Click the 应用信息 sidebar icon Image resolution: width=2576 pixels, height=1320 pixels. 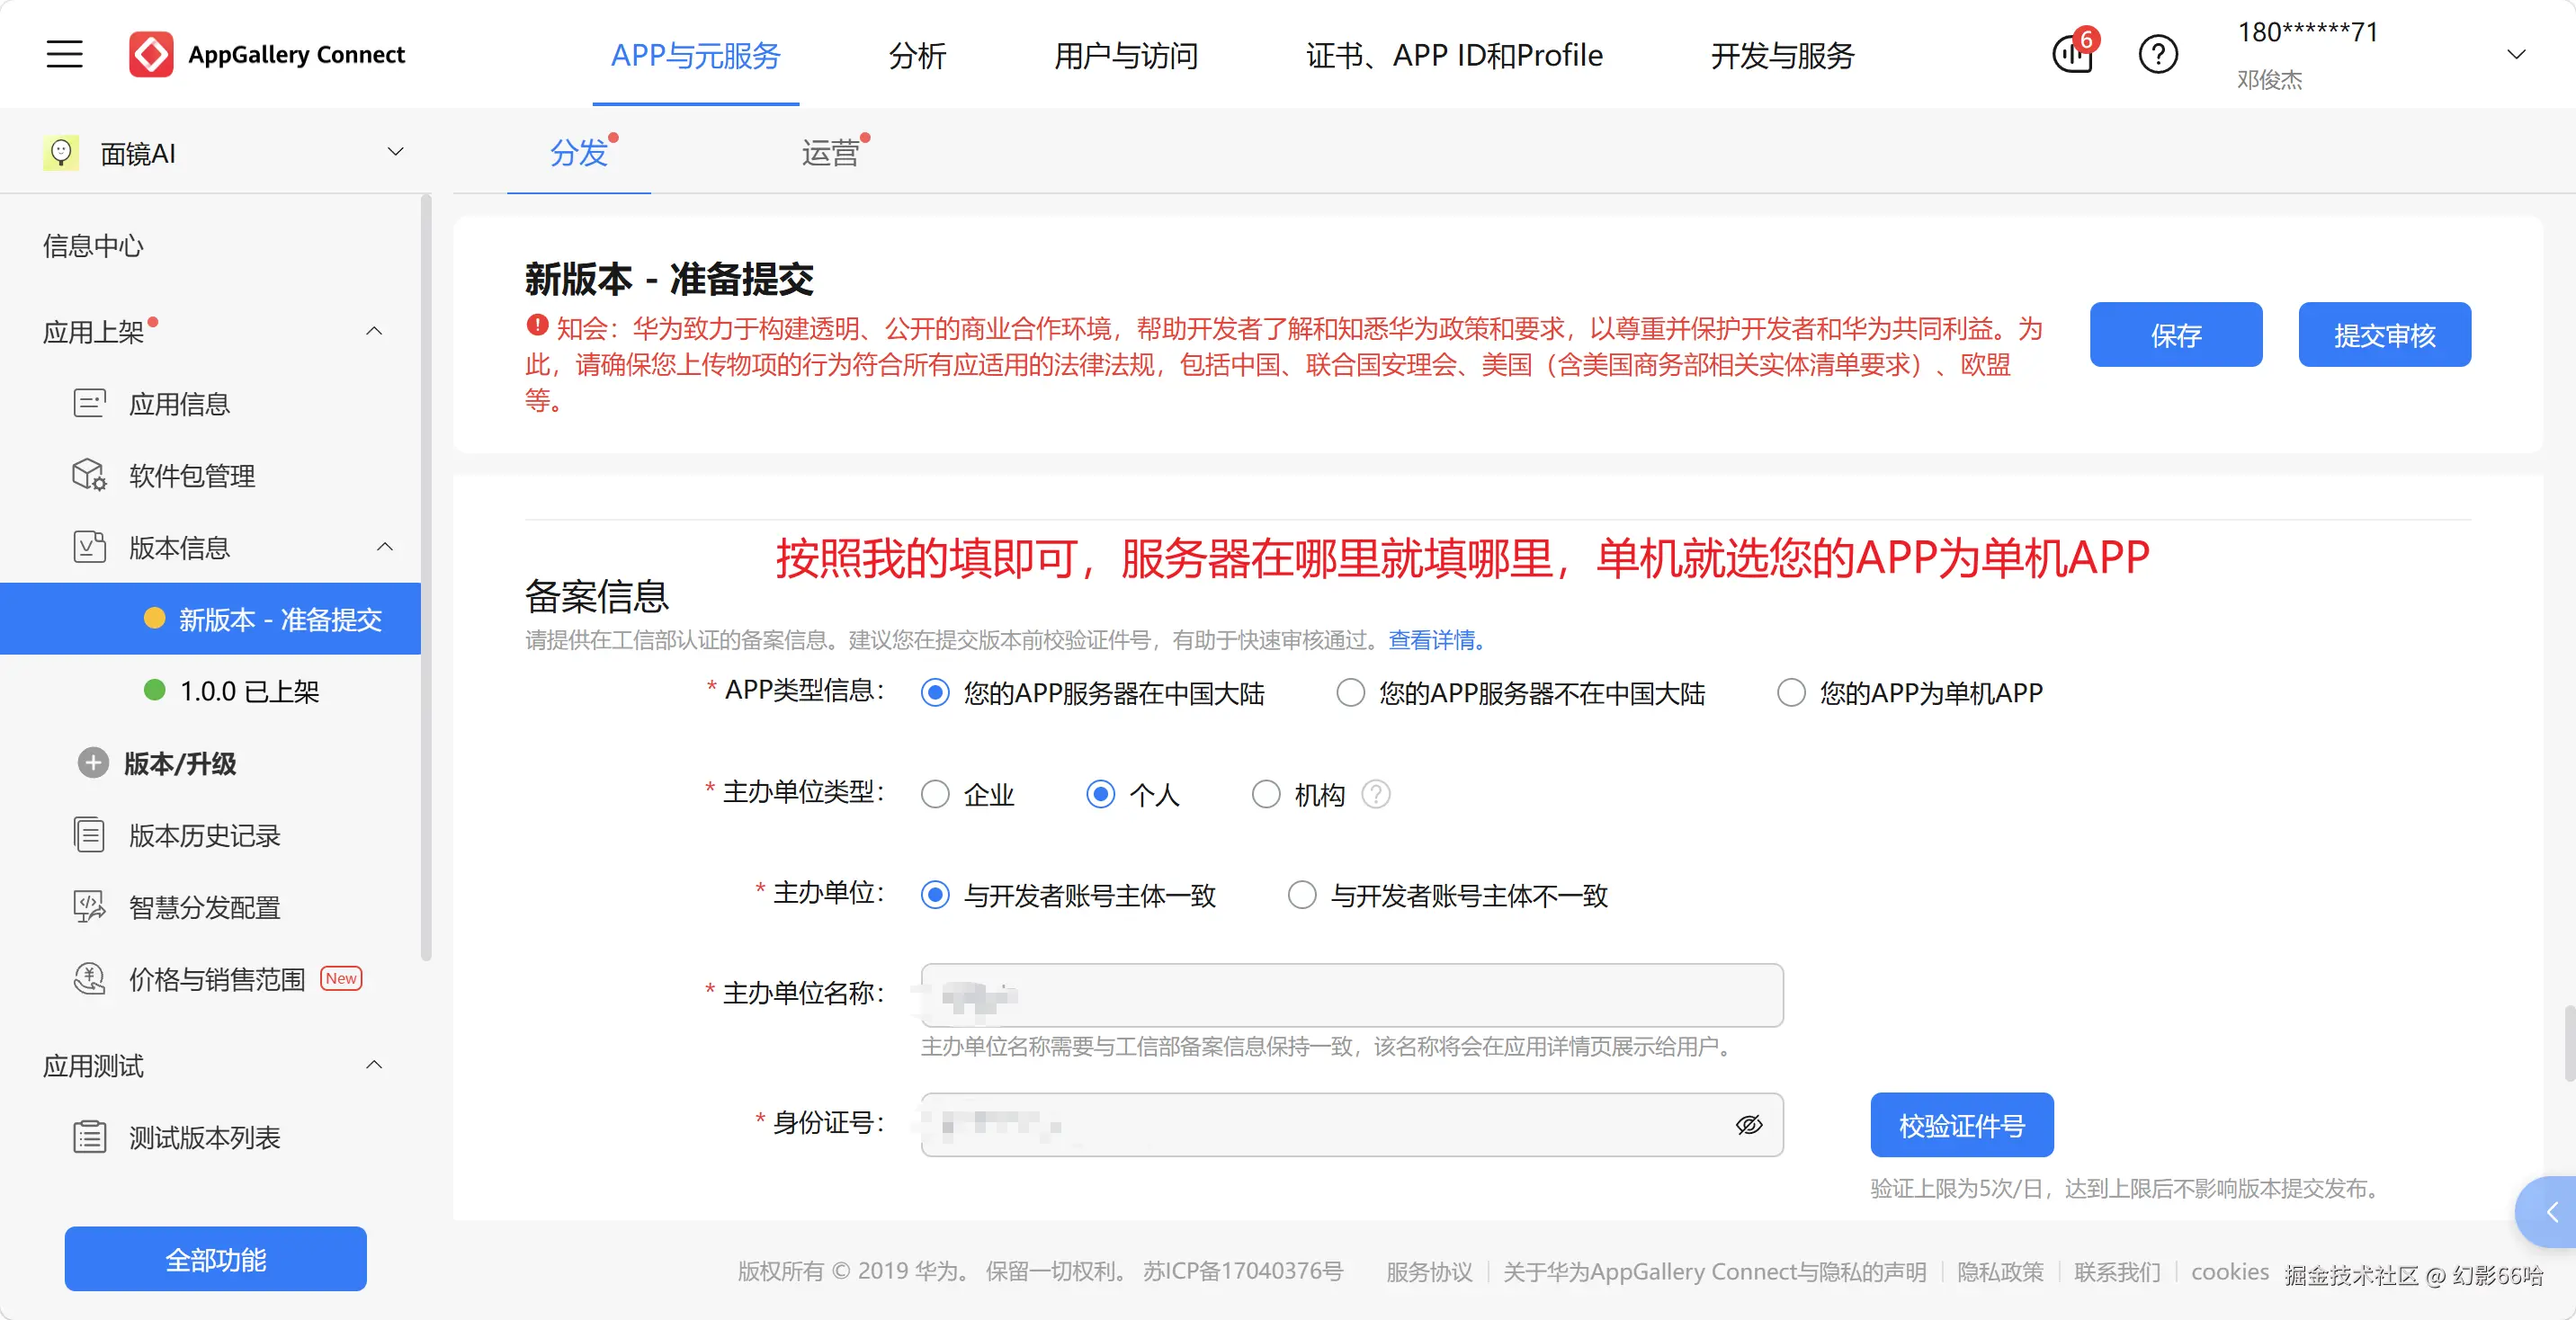[x=89, y=403]
